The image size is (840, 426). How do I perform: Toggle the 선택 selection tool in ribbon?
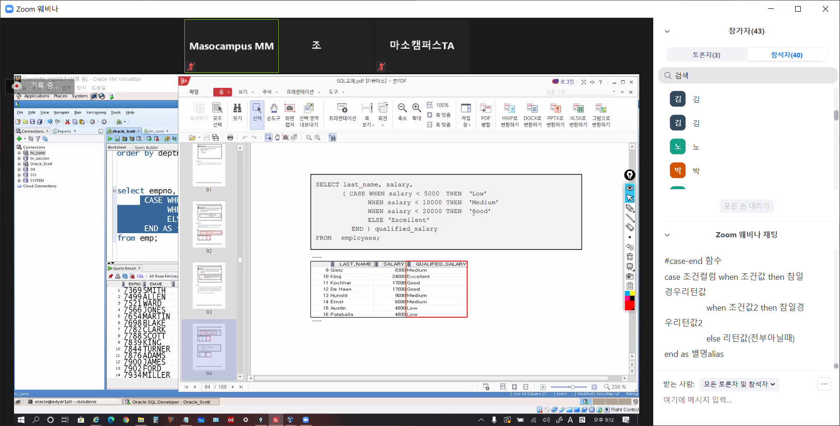tap(257, 112)
